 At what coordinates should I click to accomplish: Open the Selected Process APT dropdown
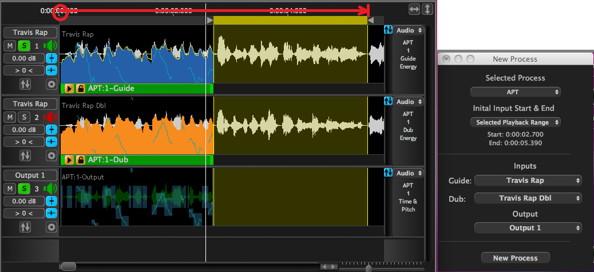click(515, 91)
